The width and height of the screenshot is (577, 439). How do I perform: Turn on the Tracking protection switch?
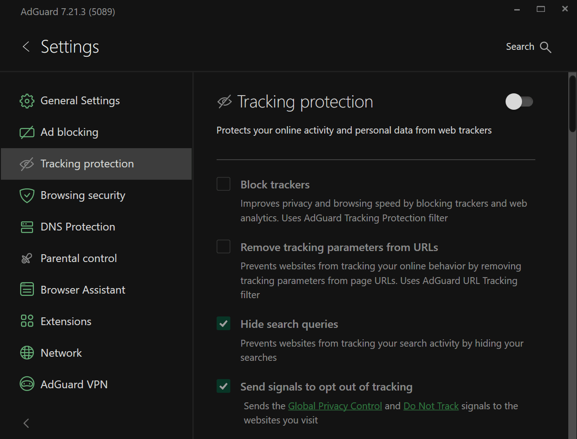[x=519, y=102]
